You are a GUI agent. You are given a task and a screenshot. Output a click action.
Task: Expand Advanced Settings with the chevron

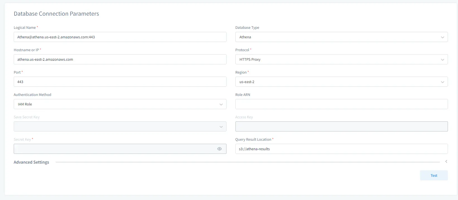[x=446, y=161]
